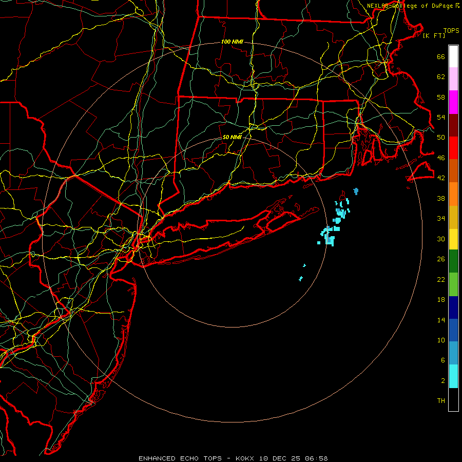Viewport: 462px width, 462px height.
Task: Click the "46" legend value
Action: click(x=441, y=158)
